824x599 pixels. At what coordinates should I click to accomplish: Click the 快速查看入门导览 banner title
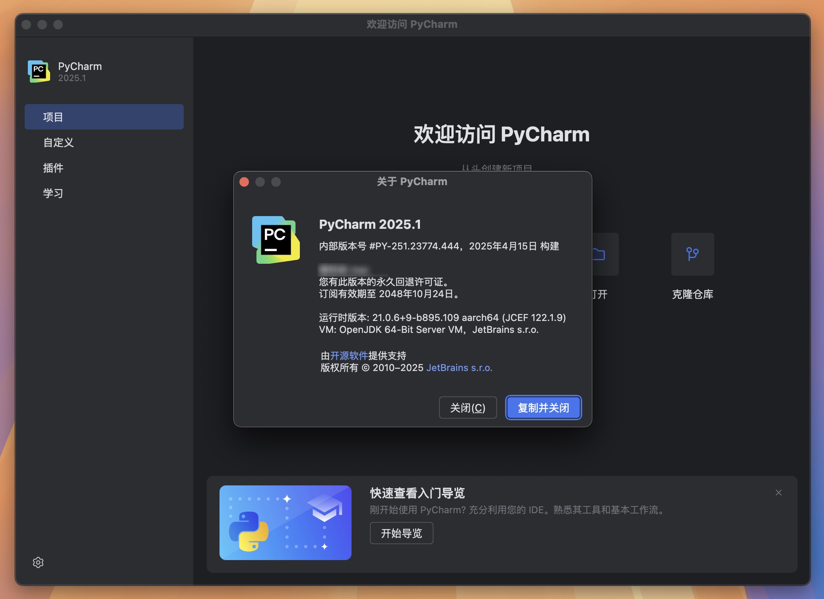tap(417, 493)
